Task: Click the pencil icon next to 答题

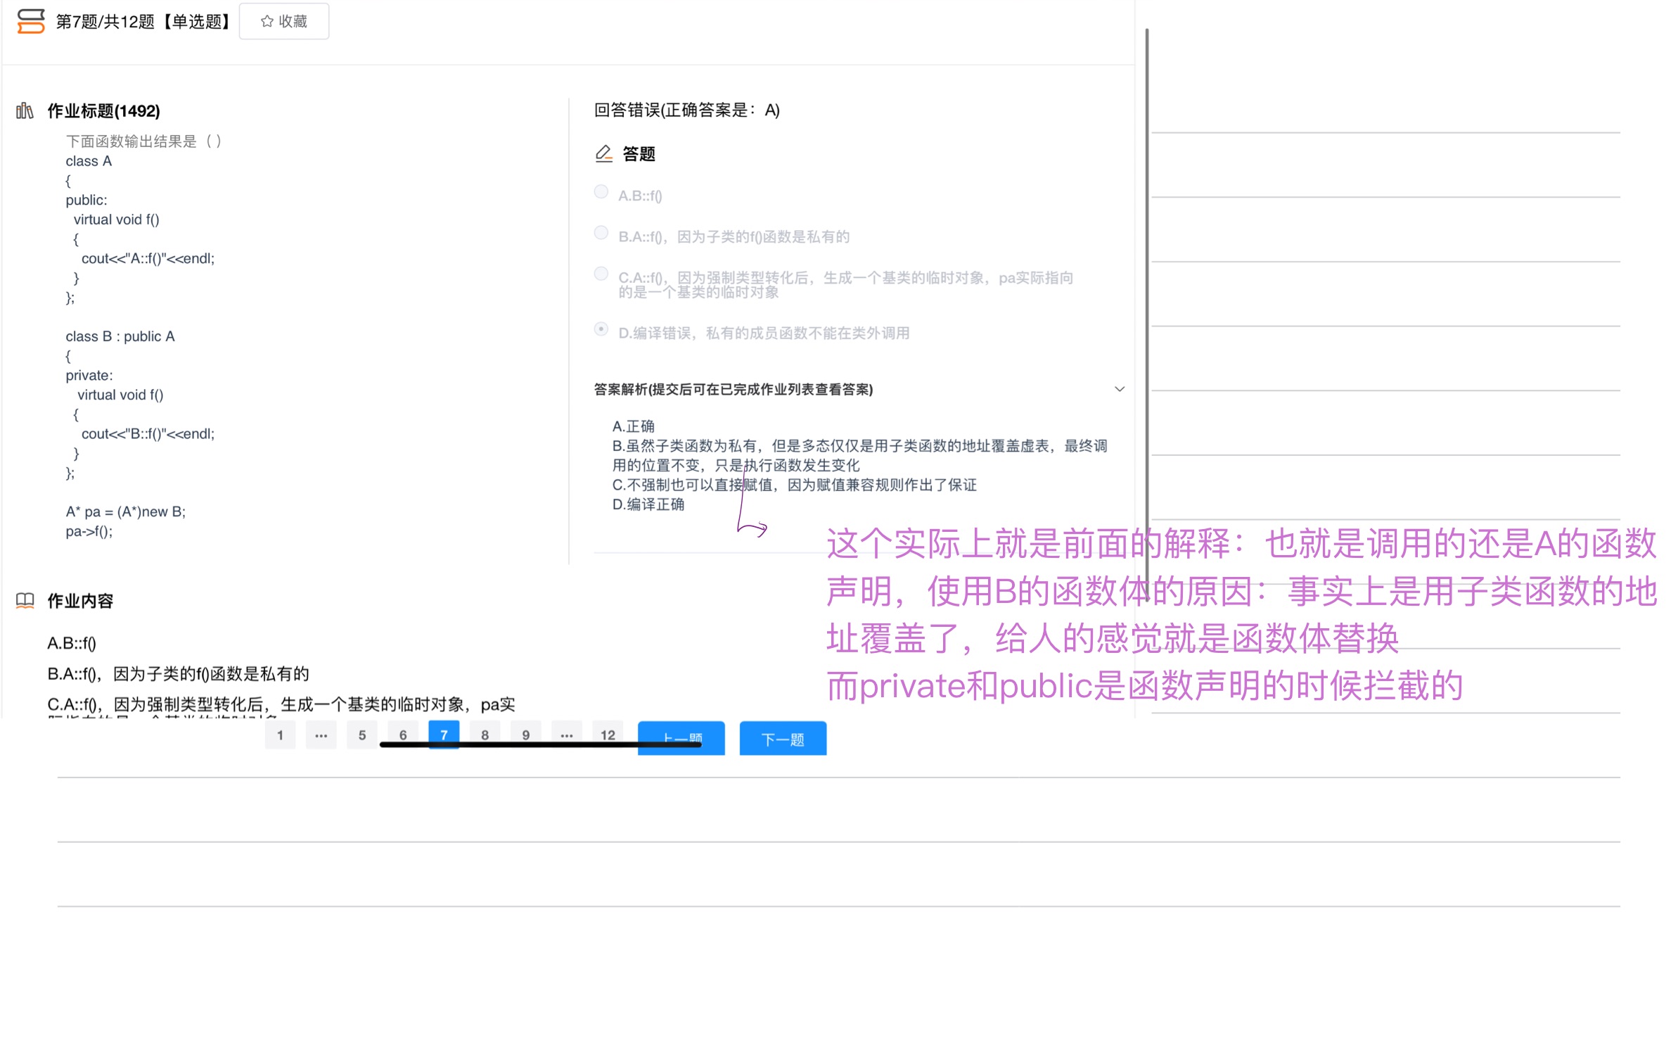Action: (603, 153)
